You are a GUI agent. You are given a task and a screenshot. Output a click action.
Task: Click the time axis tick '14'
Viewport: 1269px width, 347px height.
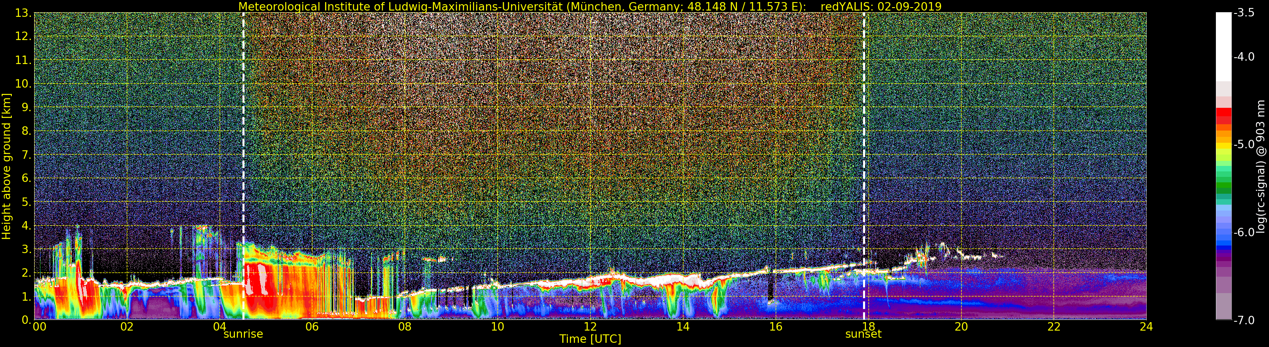tap(683, 327)
